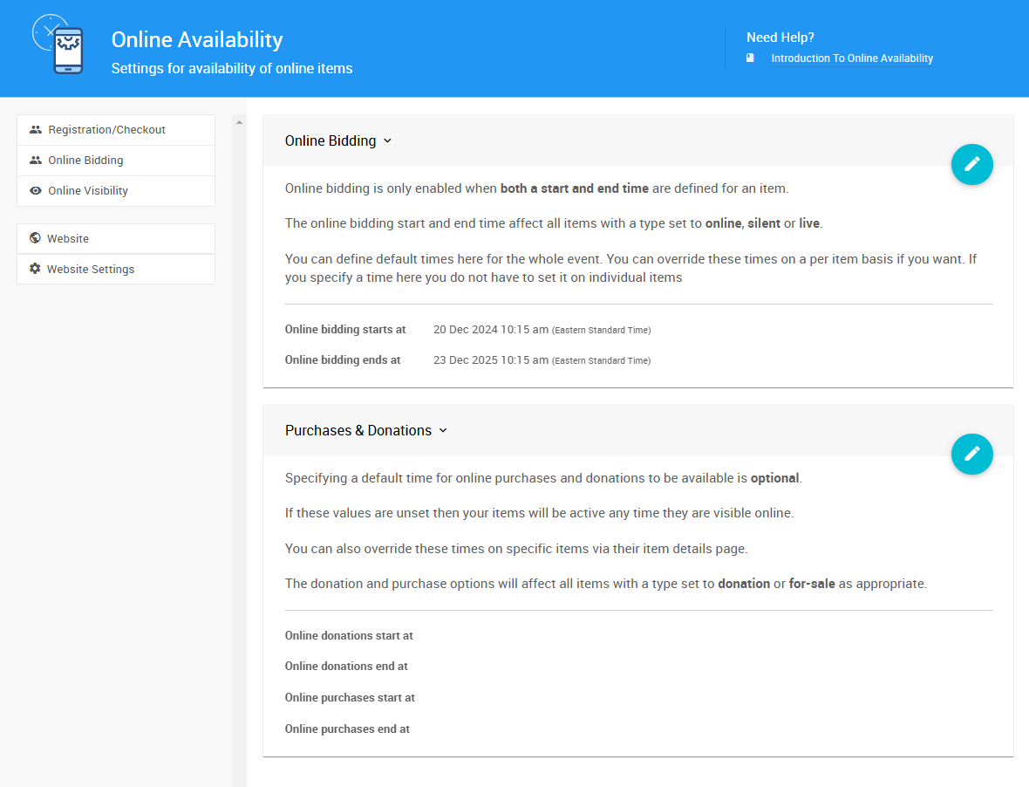Click the Online Availability phone icon in header
This screenshot has height=787, width=1029.
point(59,45)
